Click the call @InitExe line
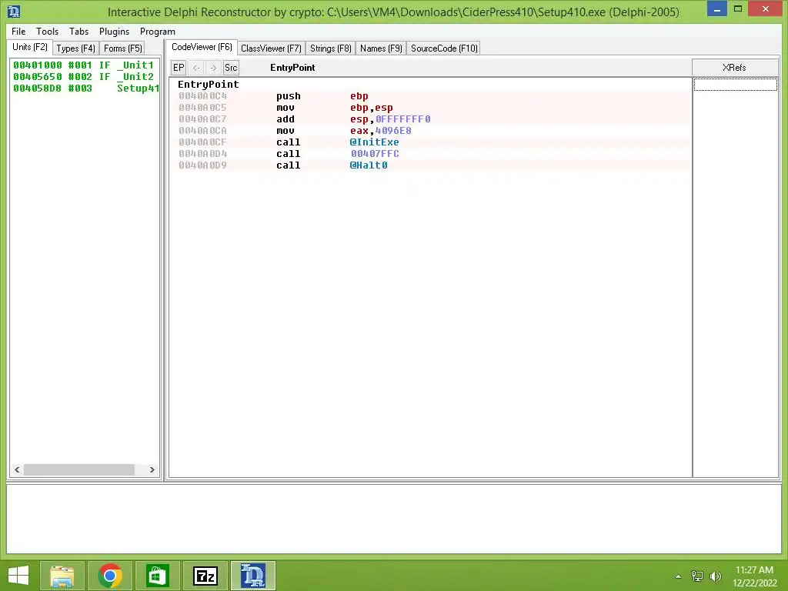Viewport: 788px width, 591px height. (x=430, y=142)
